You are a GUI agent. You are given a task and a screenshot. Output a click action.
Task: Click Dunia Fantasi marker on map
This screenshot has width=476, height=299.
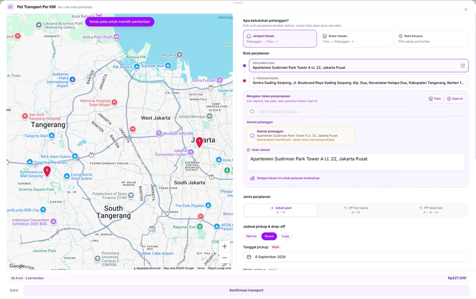pos(220,79)
